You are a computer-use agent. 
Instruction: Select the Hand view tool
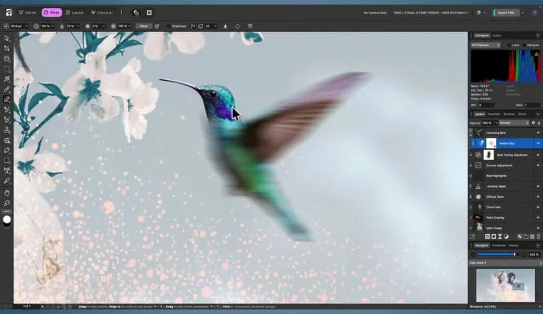pyautogui.click(x=7, y=193)
